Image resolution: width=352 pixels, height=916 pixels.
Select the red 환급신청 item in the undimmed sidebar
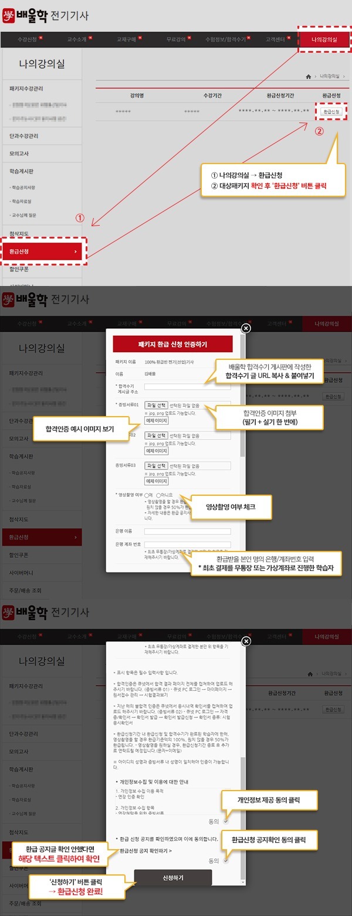[41, 251]
